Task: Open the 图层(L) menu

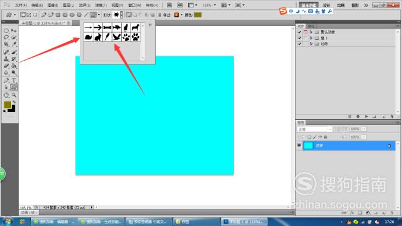Action: (x=69, y=5)
